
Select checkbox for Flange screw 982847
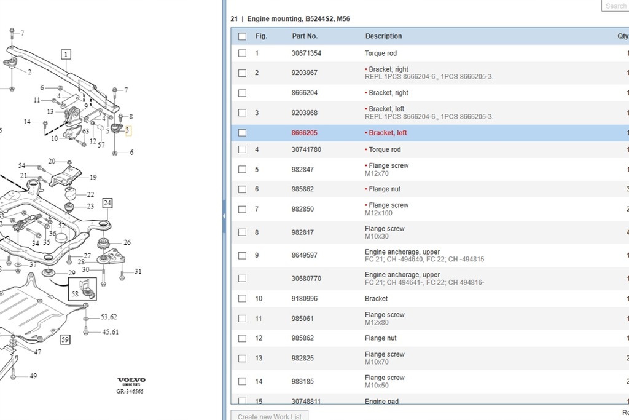point(242,170)
